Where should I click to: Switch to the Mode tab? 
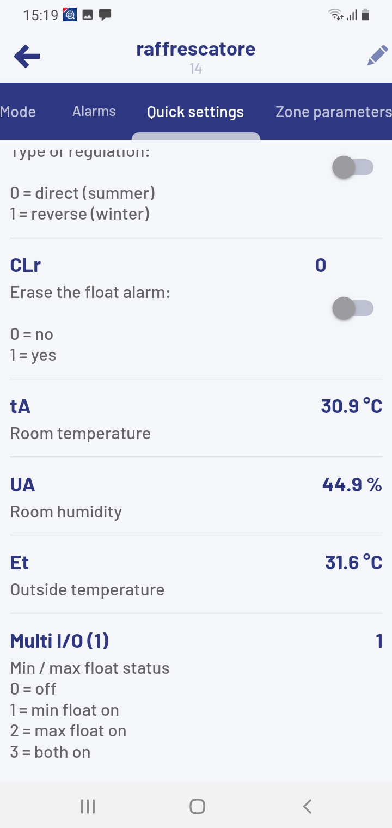pos(18,112)
